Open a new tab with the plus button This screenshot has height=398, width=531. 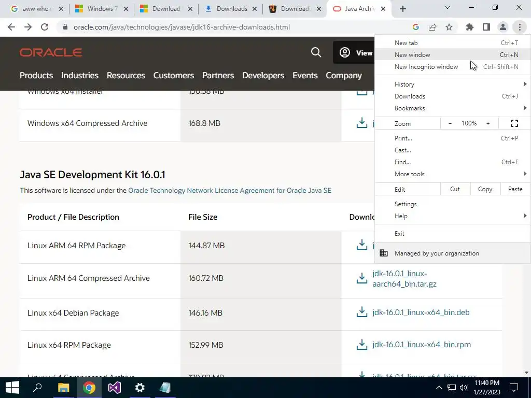coord(402,9)
